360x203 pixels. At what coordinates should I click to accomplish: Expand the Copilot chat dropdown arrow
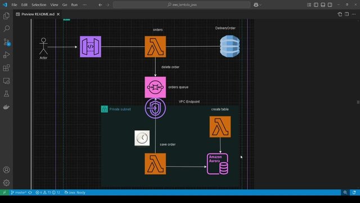260,5
